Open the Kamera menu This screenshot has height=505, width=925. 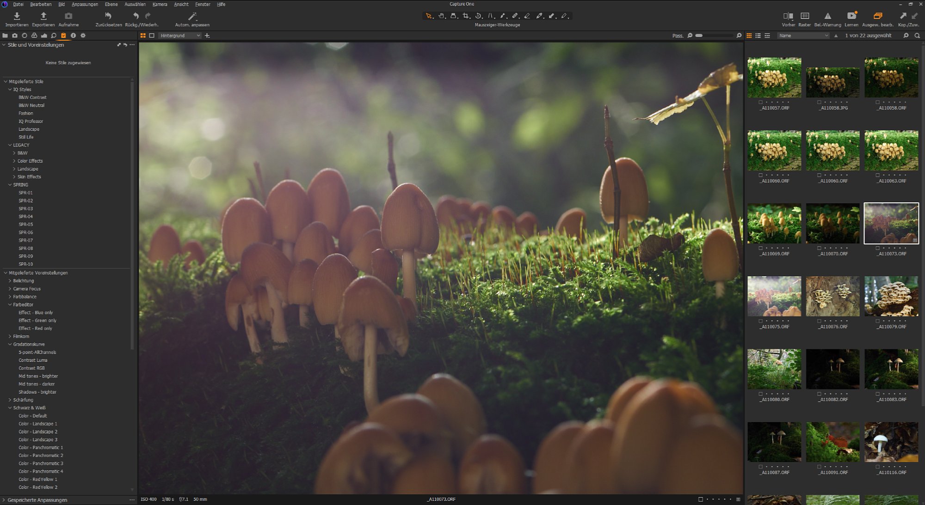160,4
